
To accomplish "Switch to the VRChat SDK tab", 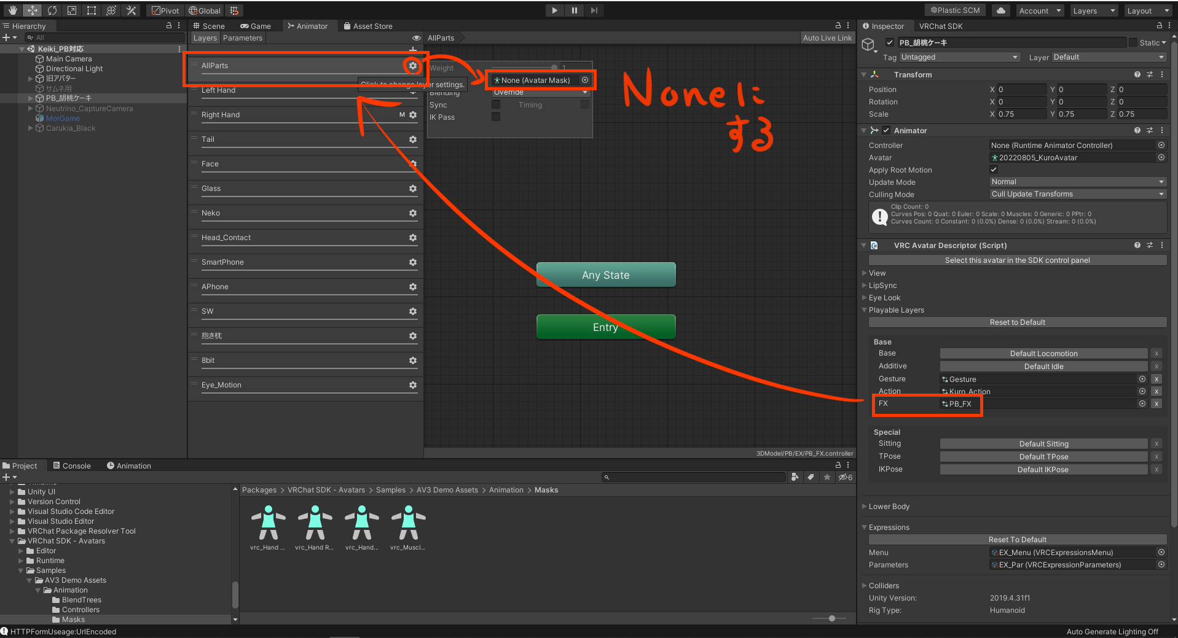I will (x=940, y=26).
